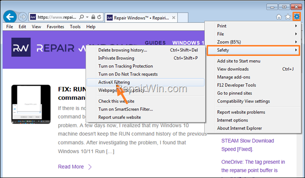Click the search magnifier in address bar

[82, 17]
